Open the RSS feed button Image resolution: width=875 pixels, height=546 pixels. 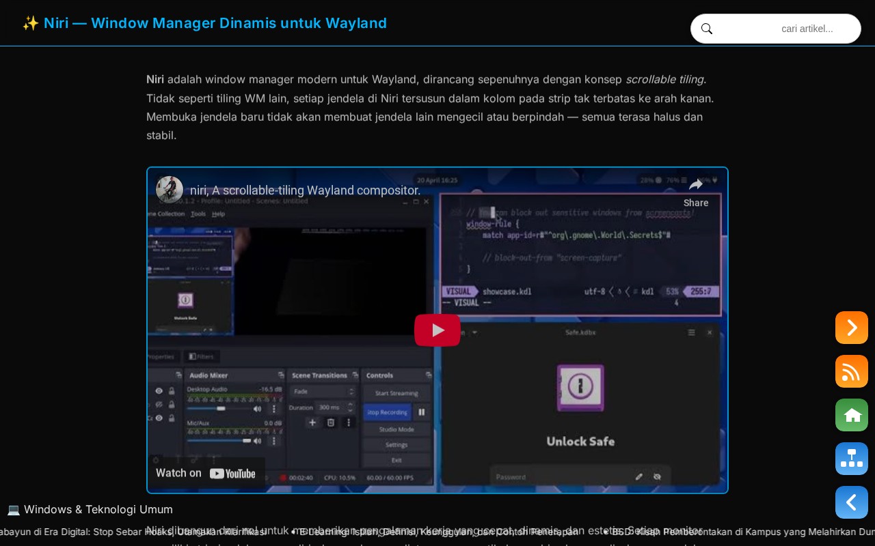852,371
